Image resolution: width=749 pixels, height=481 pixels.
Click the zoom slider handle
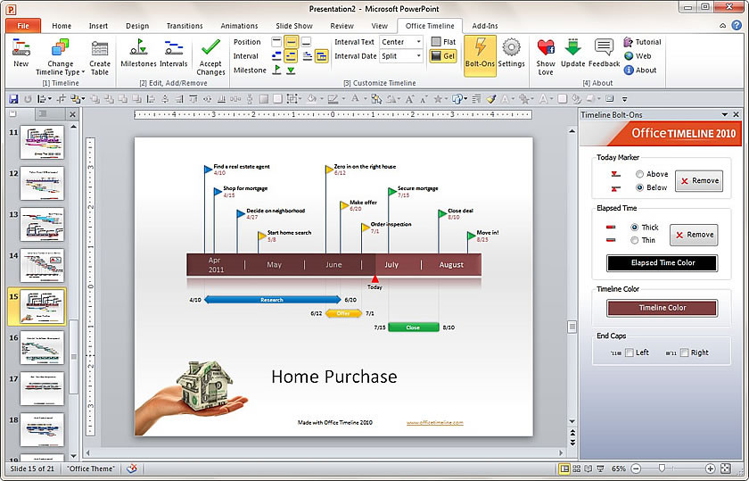click(662, 469)
